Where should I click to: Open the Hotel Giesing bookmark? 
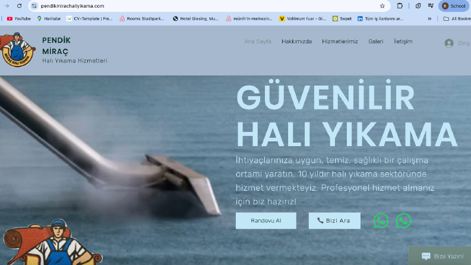point(195,18)
